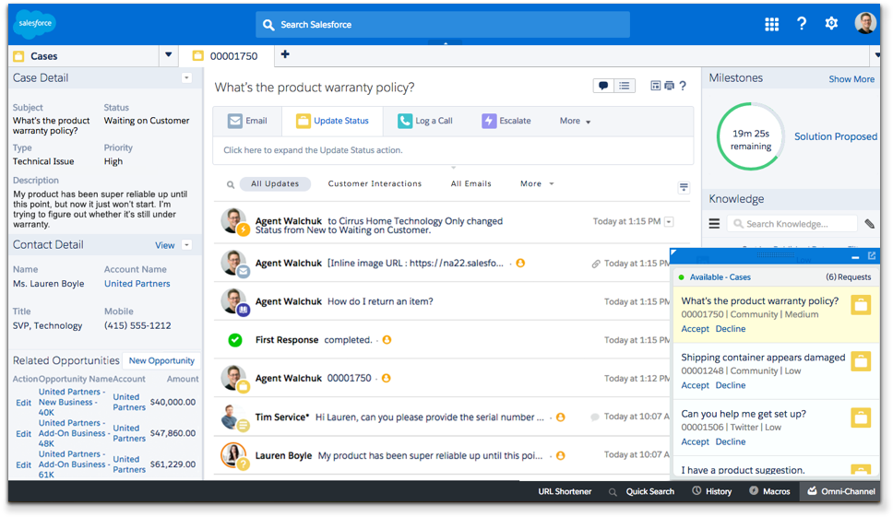Switch to feed view speech bubble
Screen dimensions: 893x517
603,86
